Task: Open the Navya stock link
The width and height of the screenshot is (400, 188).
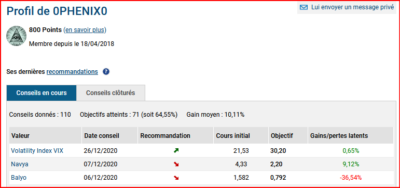Action: (x=20, y=164)
